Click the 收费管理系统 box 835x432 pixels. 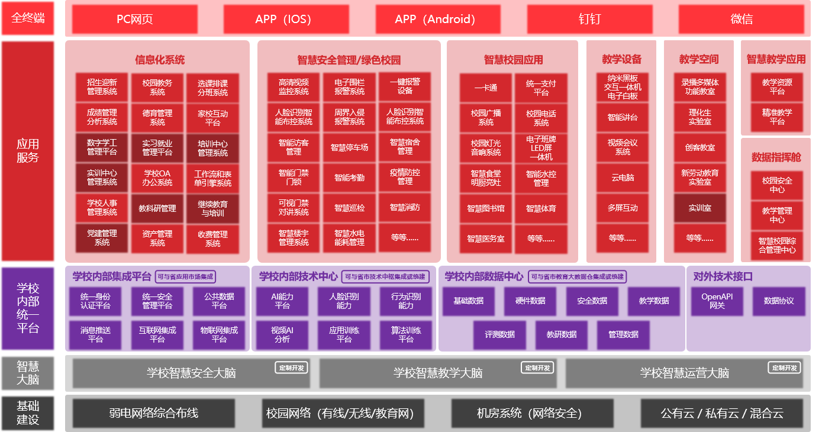[x=213, y=238]
